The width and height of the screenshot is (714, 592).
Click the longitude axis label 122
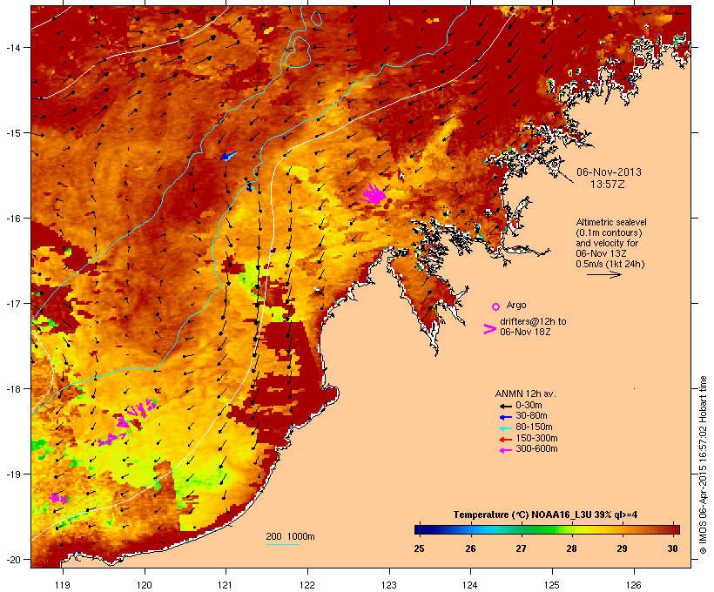[307, 585]
